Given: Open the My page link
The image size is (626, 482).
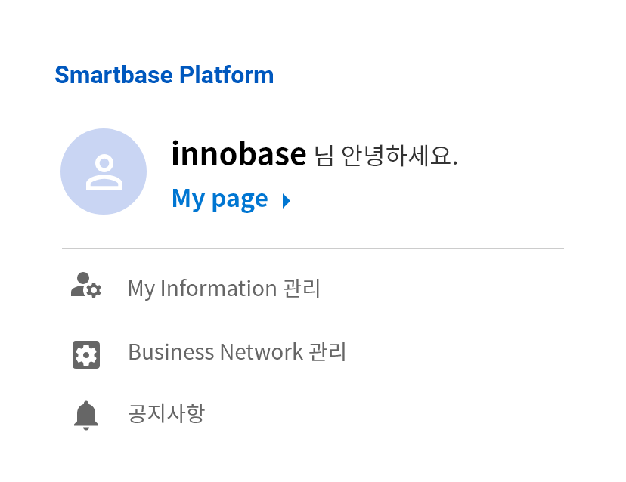Looking at the screenshot, I should (x=219, y=199).
